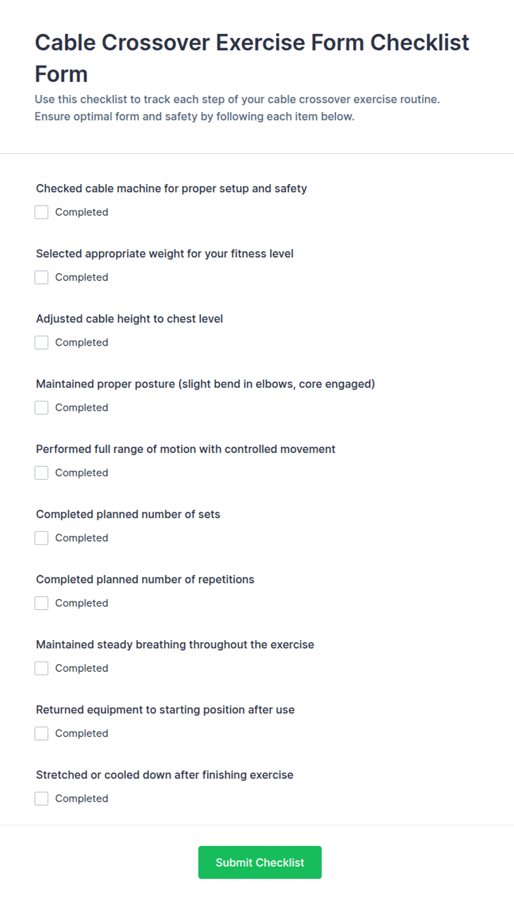Tick the checkbox under Selected appropriate weight
The image size is (514, 906).
[41, 278]
